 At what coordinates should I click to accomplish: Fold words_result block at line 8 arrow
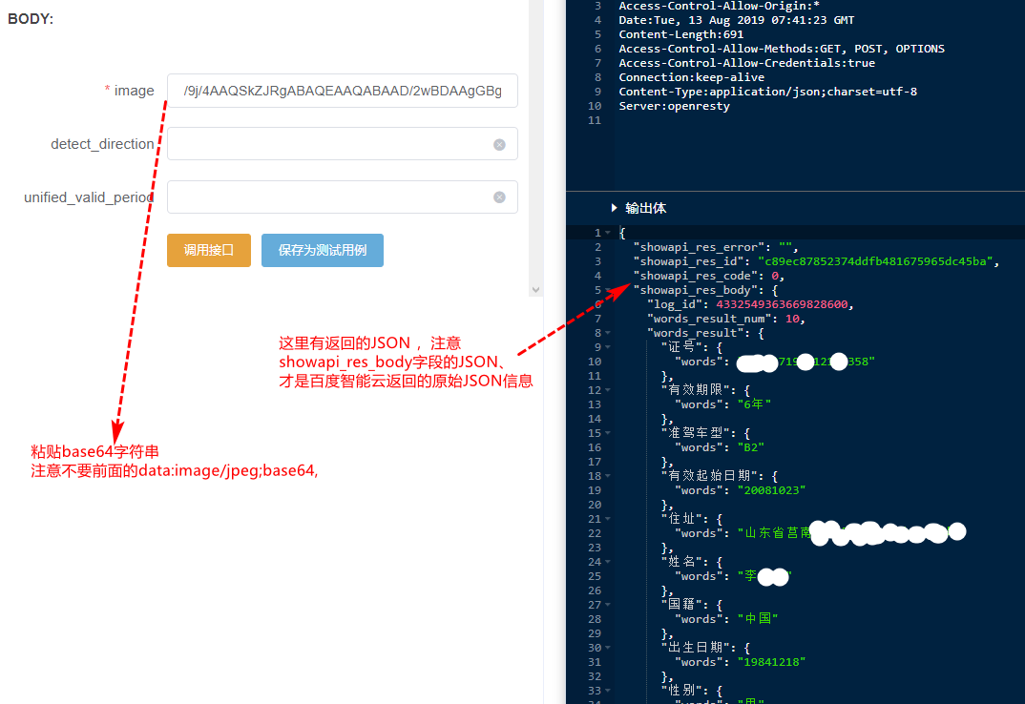pyautogui.click(x=608, y=333)
